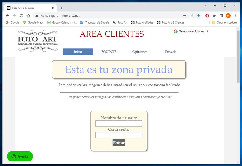Image resolution: width=242 pixels, height=166 pixels.
Task: Open the Chrome three-dot menu
Action: pyautogui.click(x=235, y=15)
